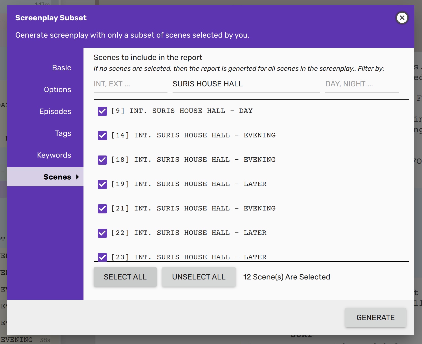Close the Screenplay Subset dialog
The image size is (422, 344).
402,18
